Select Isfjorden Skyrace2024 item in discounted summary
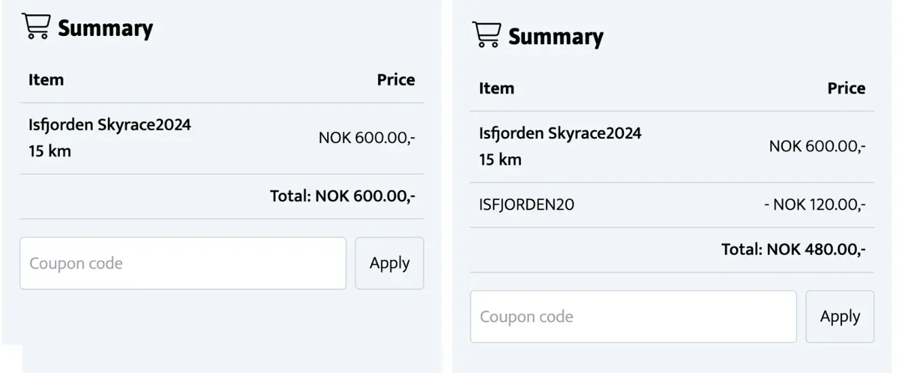The height and width of the screenshot is (373, 899). pos(559,134)
